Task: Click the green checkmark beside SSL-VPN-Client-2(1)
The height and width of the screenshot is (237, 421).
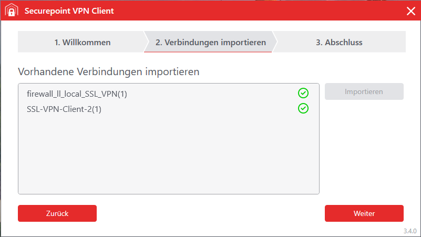Action: point(303,109)
